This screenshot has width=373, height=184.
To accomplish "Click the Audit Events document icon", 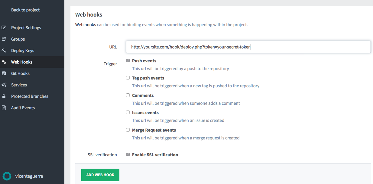I will click(x=4, y=108).
